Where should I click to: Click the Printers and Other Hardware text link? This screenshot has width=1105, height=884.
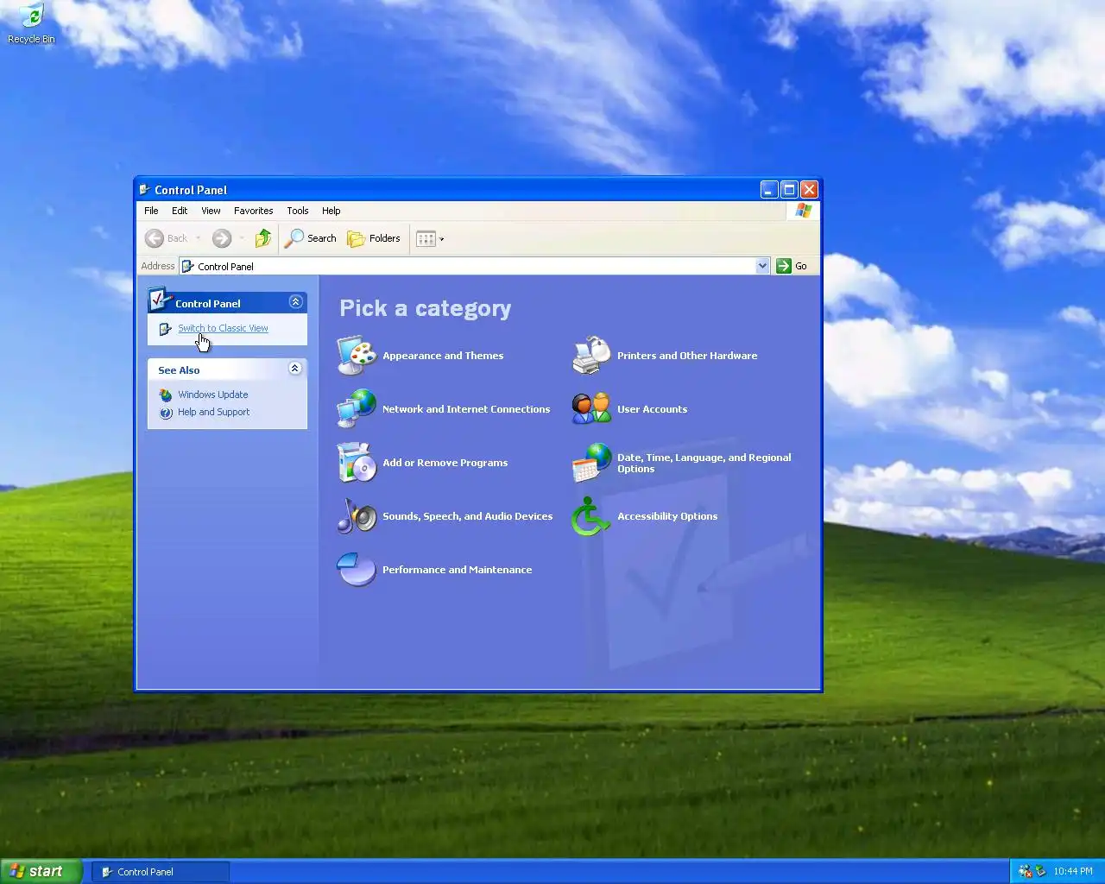pyautogui.click(x=687, y=356)
